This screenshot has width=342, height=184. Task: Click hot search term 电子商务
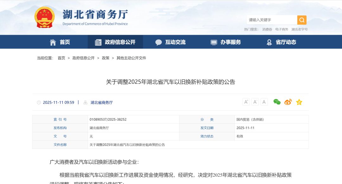[x=282, y=29]
